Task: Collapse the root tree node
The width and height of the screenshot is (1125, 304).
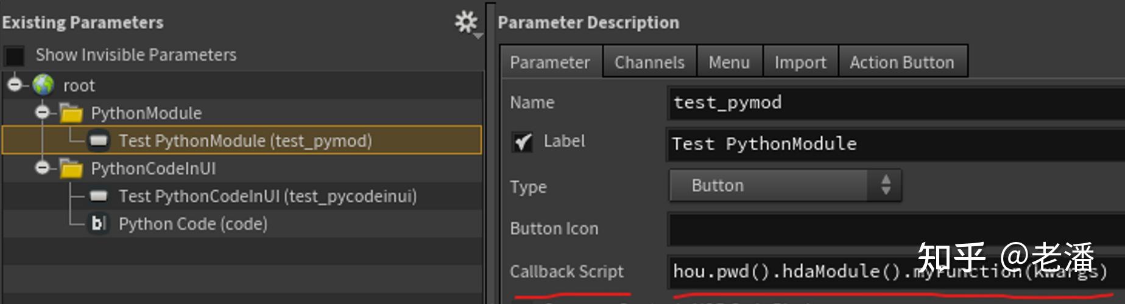Action: click(x=15, y=85)
